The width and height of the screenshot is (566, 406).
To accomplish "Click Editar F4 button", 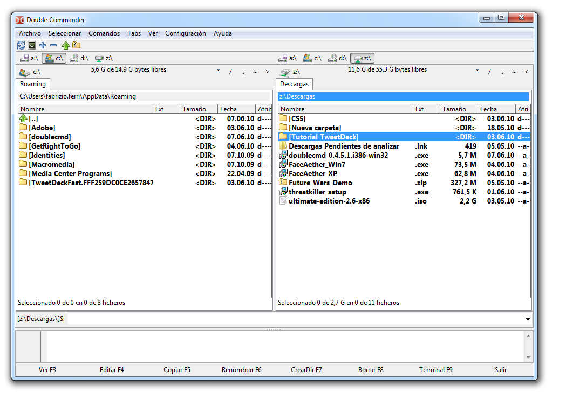I will [112, 369].
